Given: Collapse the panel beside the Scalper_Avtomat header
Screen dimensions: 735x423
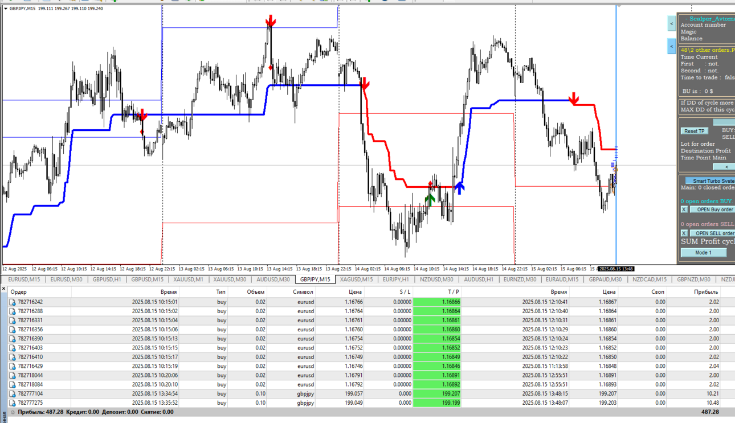Looking at the screenshot, I should 672,23.
